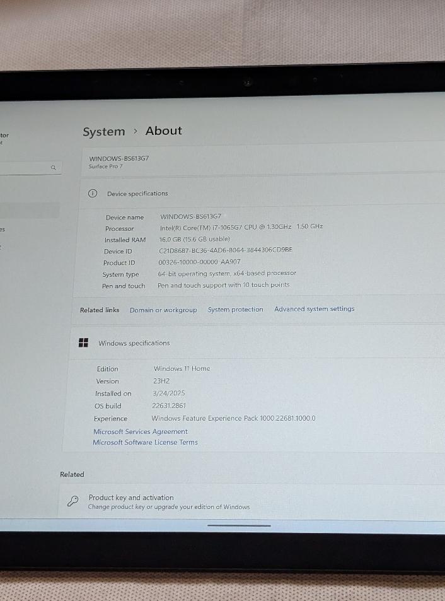This screenshot has height=601, width=445.
Task: Click the breadcrumb chevron between System and About
Action: pos(135,131)
